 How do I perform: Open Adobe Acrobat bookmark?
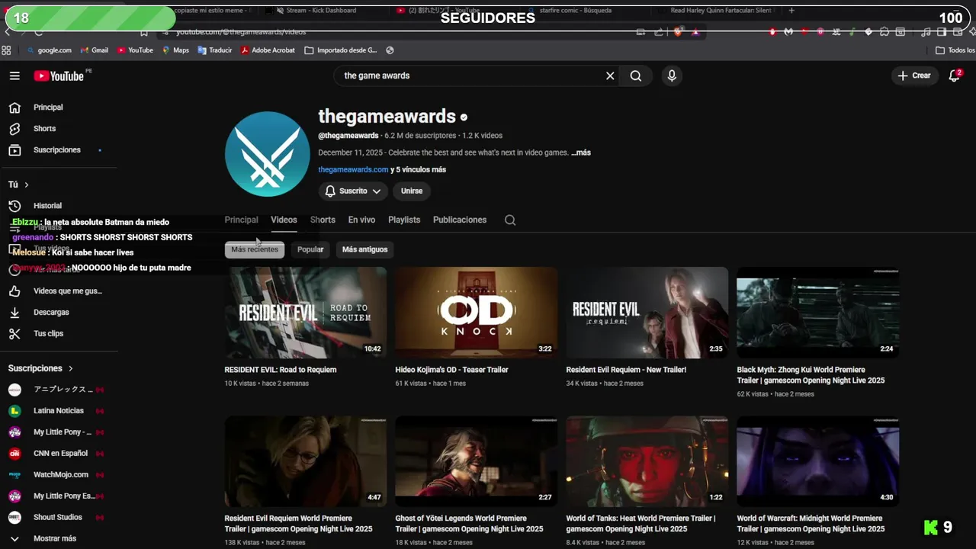point(268,50)
